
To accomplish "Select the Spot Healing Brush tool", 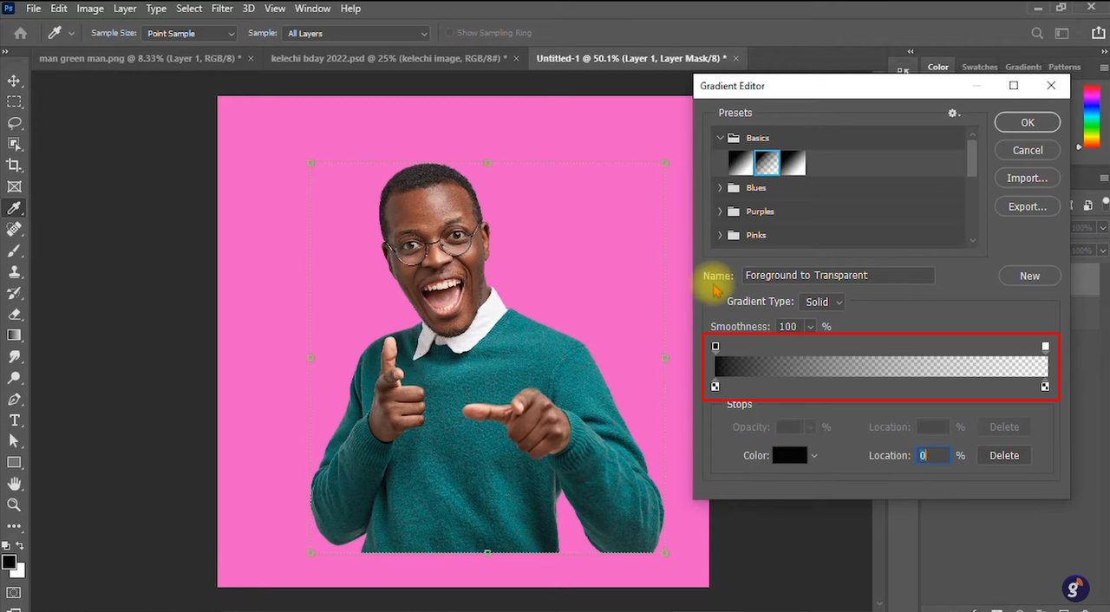I will point(14,229).
